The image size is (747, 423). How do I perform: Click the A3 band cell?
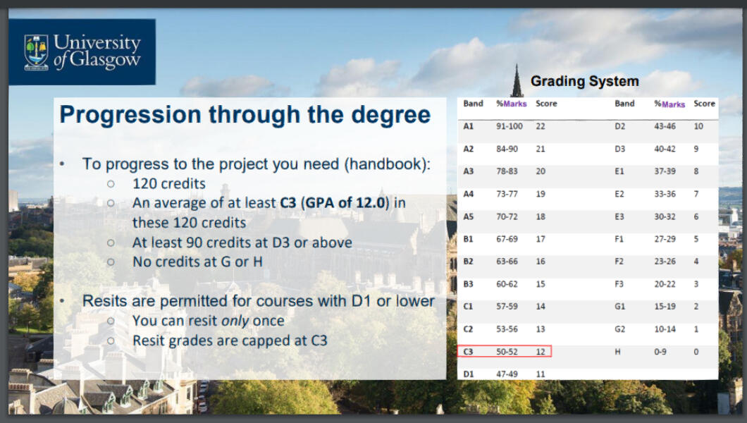click(x=469, y=171)
